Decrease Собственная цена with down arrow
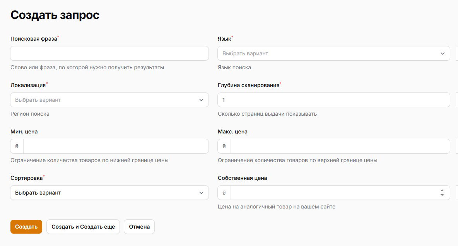The height and width of the screenshot is (246, 458). (442, 195)
